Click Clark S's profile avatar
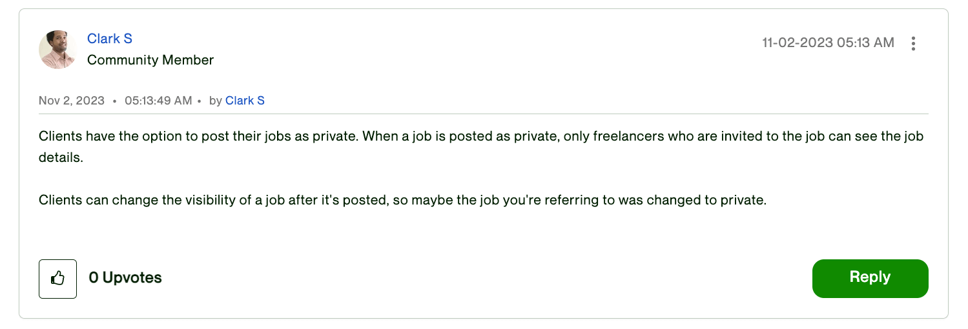Image resolution: width=968 pixels, height=329 pixels. pos(58,50)
